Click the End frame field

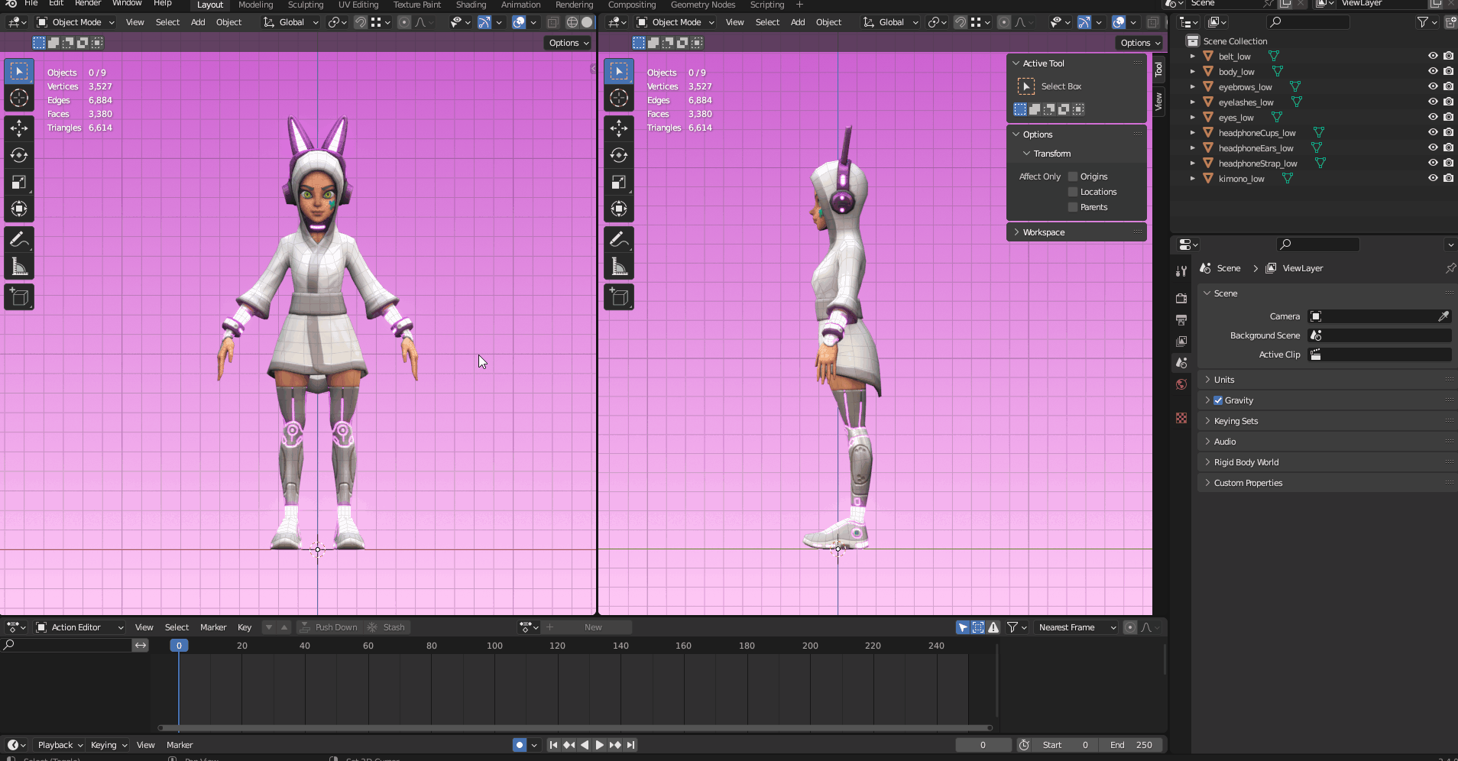point(1132,745)
